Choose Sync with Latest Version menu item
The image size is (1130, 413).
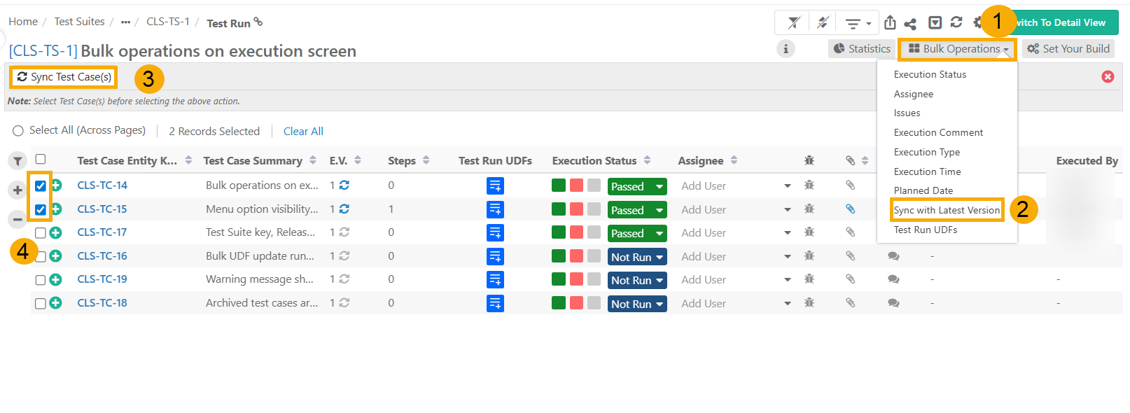[947, 210]
